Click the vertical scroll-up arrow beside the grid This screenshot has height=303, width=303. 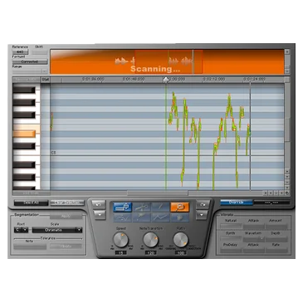[287, 172]
